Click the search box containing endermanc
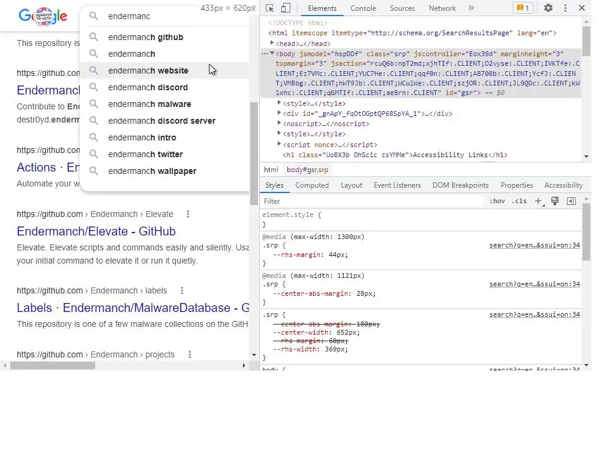The width and height of the screenshot is (613, 459). coord(168,16)
